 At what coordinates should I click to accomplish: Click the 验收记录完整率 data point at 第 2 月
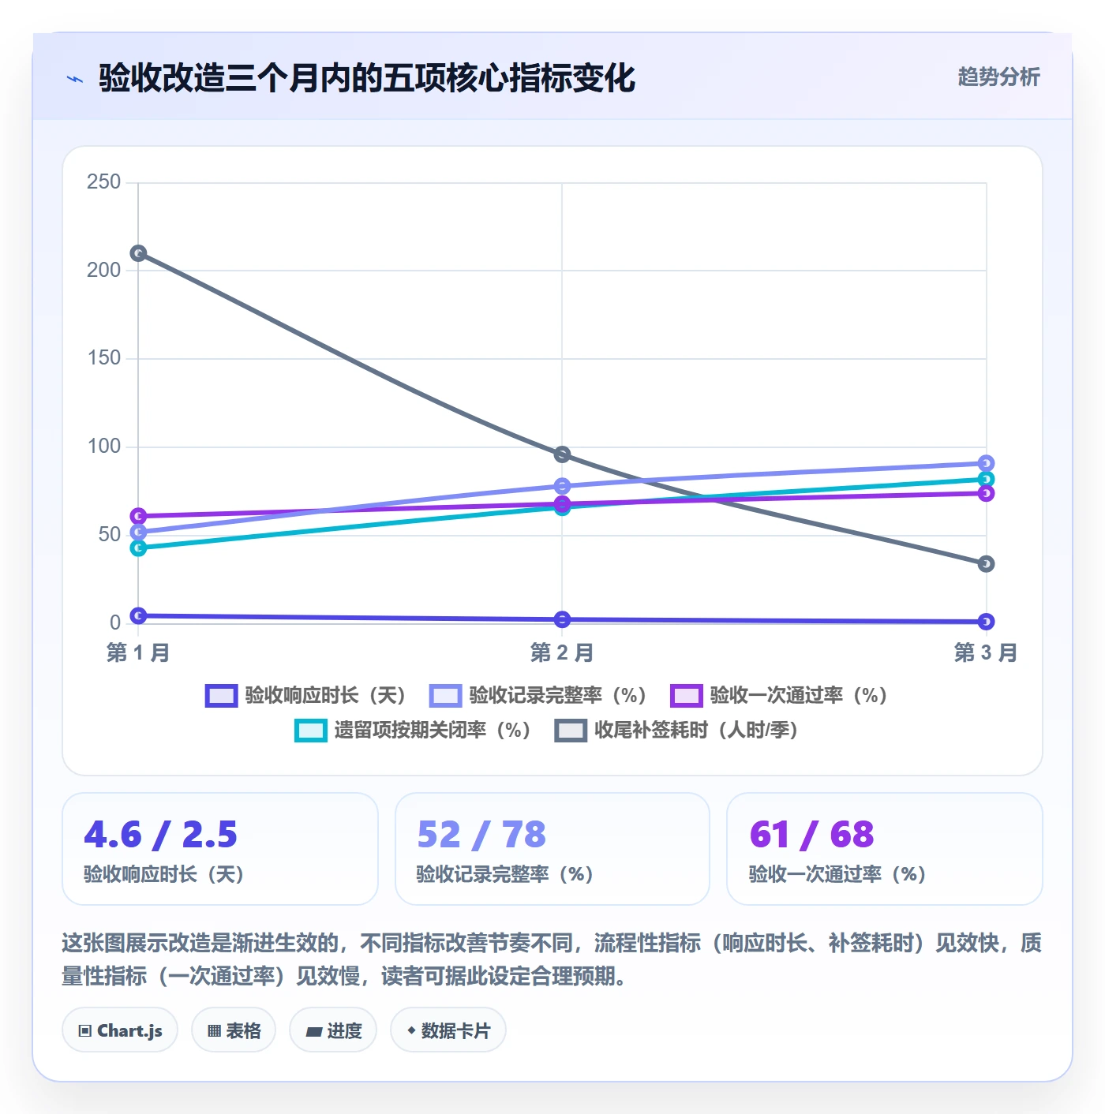[562, 486]
